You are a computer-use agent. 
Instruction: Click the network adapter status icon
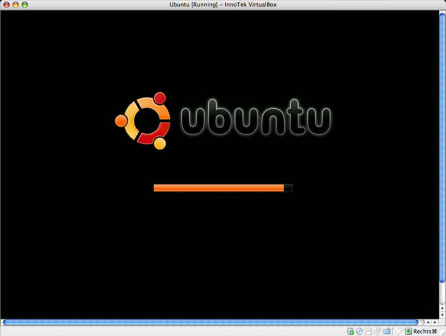pos(378,331)
